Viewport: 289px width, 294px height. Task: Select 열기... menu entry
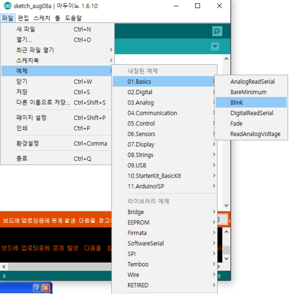pos(57,40)
